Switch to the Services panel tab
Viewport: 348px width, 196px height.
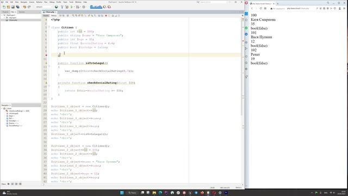pos(22,12)
